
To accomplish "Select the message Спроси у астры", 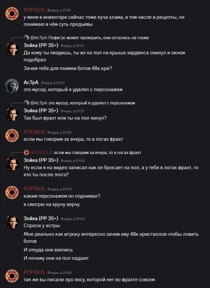I will (42, 226).
